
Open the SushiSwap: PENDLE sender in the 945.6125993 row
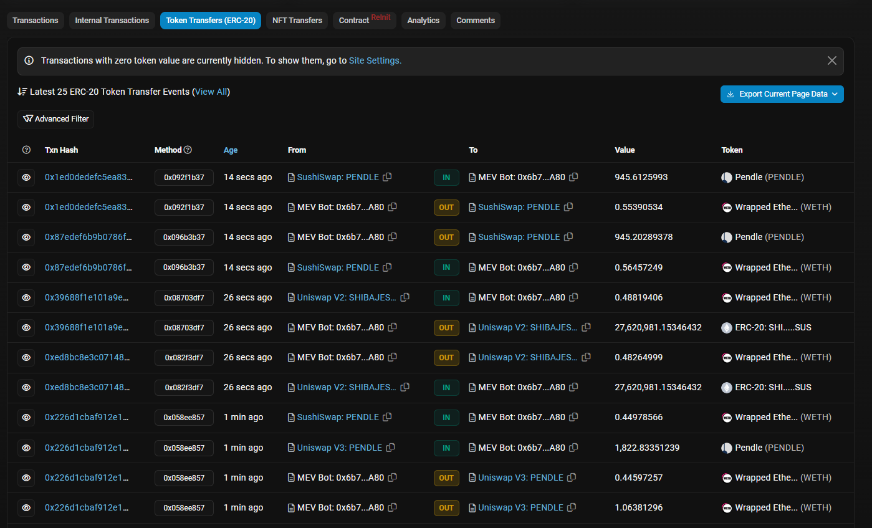click(338, 177)
